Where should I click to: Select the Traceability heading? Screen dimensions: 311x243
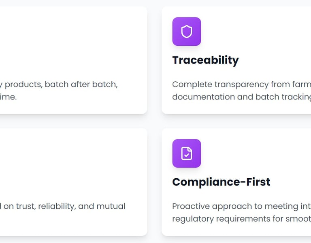point(205,60)
